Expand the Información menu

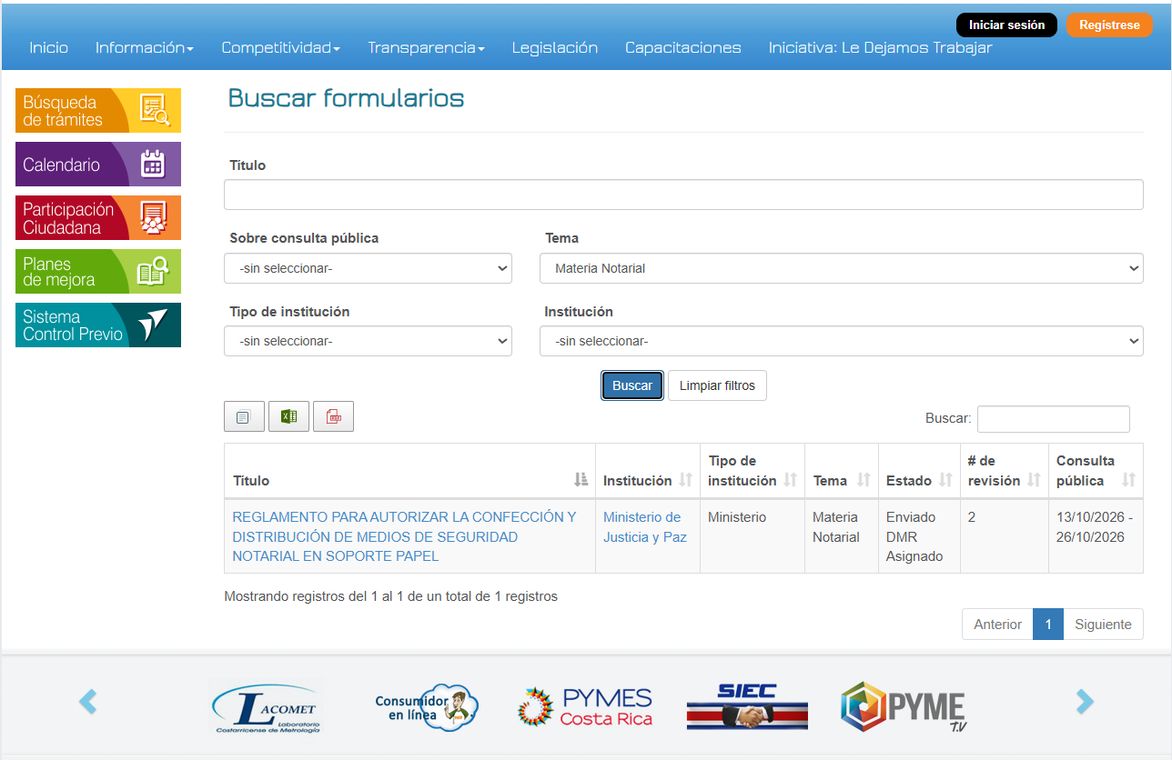(x=145, y=48)
